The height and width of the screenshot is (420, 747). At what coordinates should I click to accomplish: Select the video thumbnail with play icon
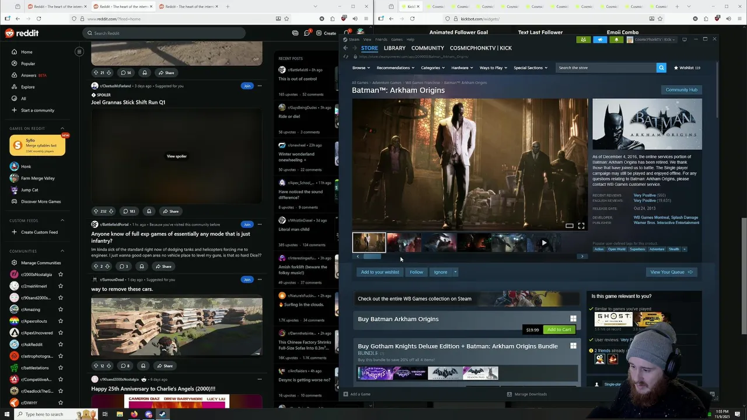click(544, 243)
